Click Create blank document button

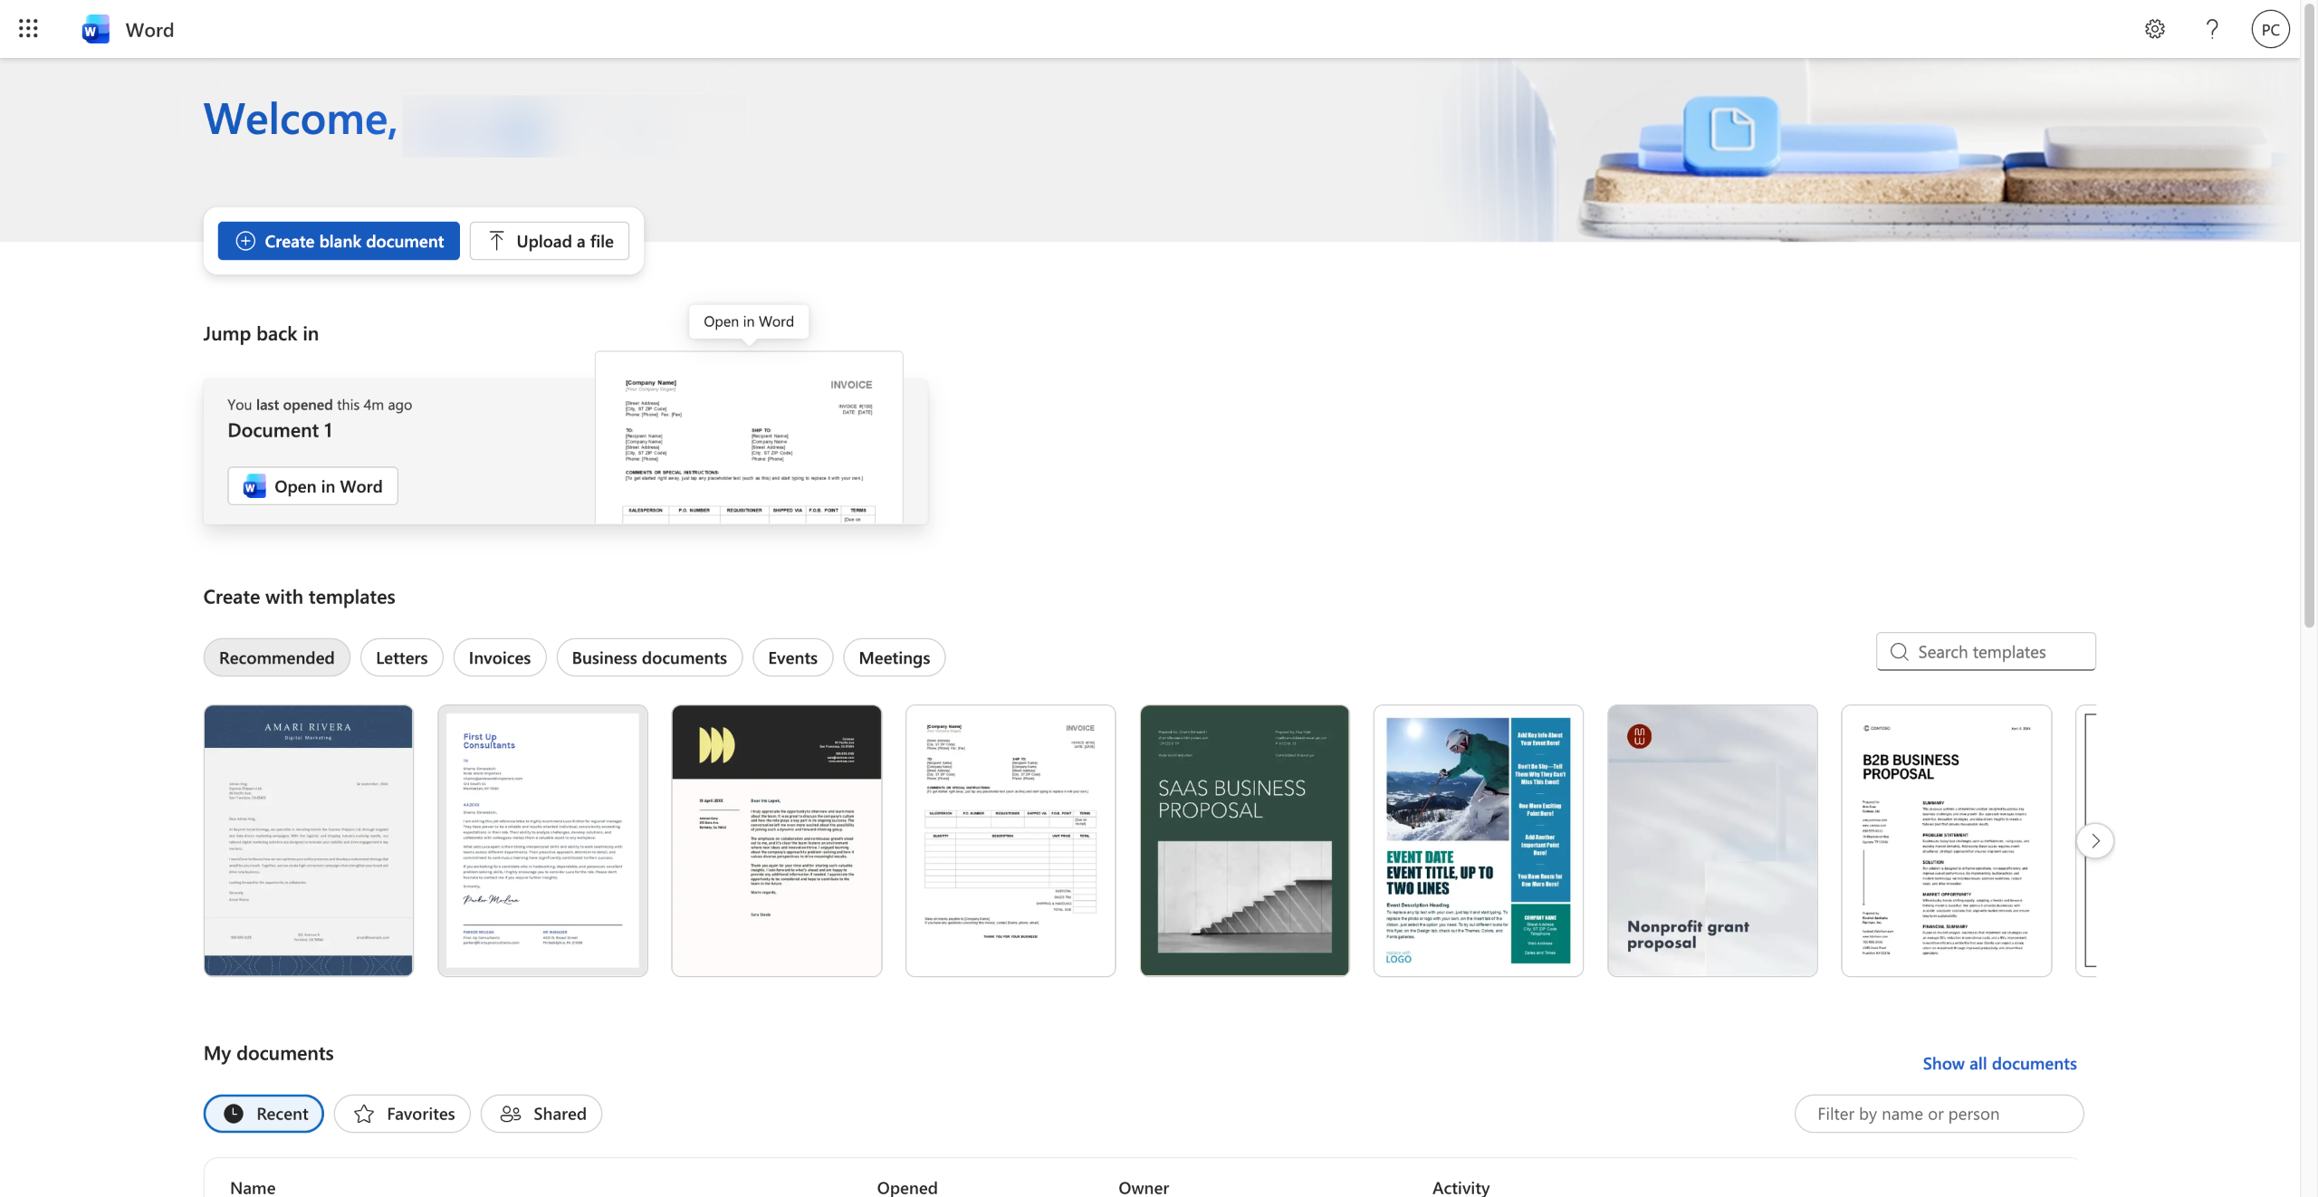tap(339, 241)
